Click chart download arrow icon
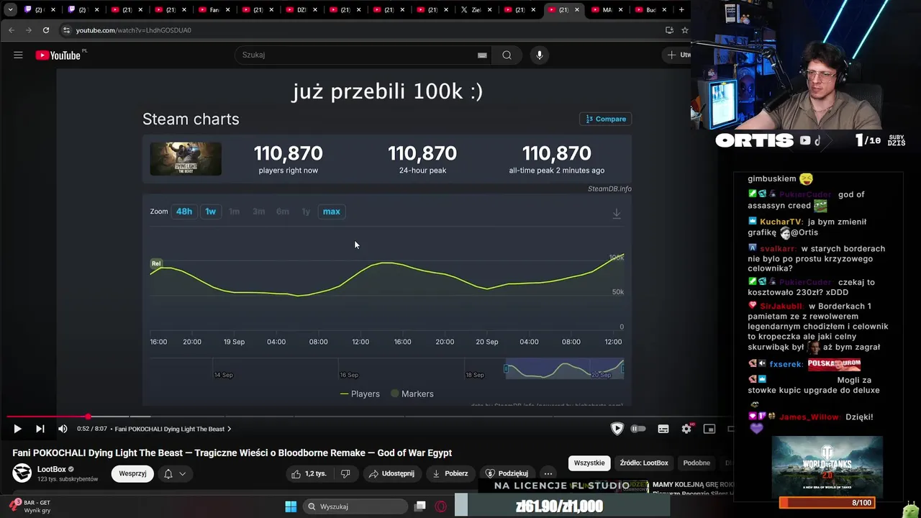 [x=617, y=213]
